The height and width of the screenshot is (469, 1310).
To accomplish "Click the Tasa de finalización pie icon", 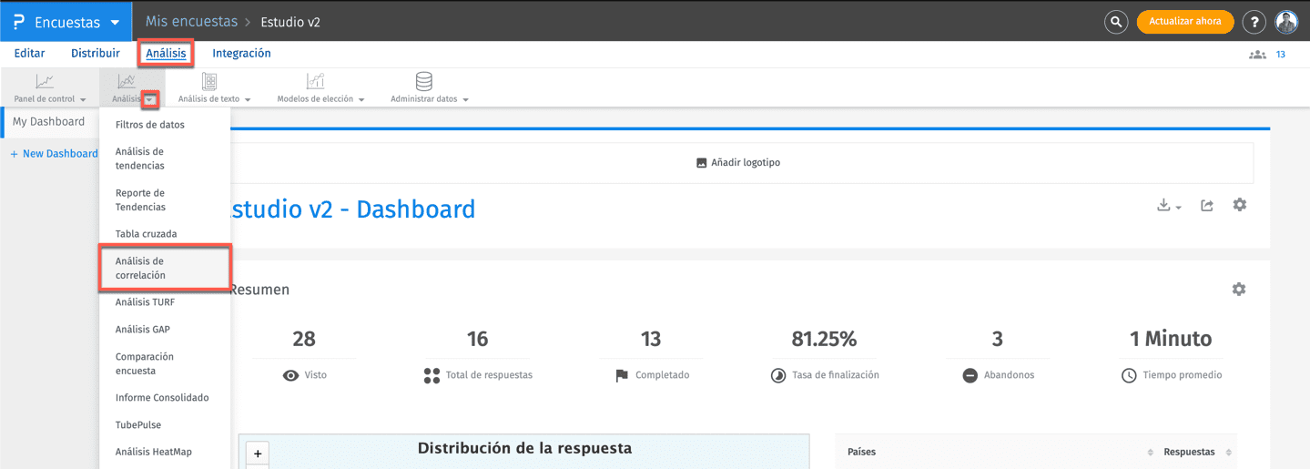I will pos(778,375).
